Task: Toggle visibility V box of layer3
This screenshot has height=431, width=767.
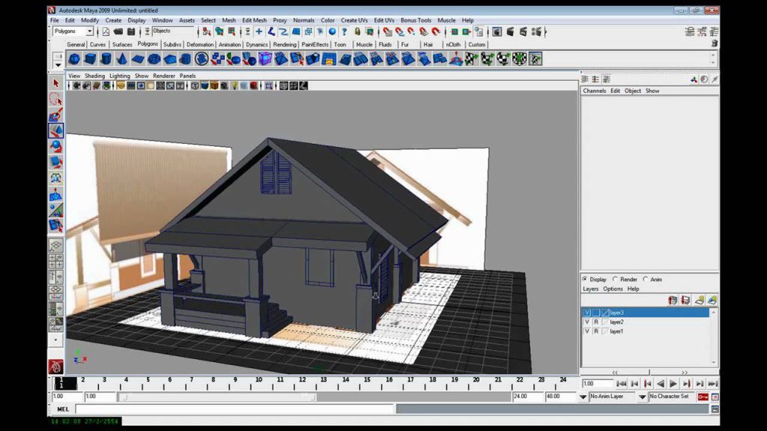Action: pos(587,313)
